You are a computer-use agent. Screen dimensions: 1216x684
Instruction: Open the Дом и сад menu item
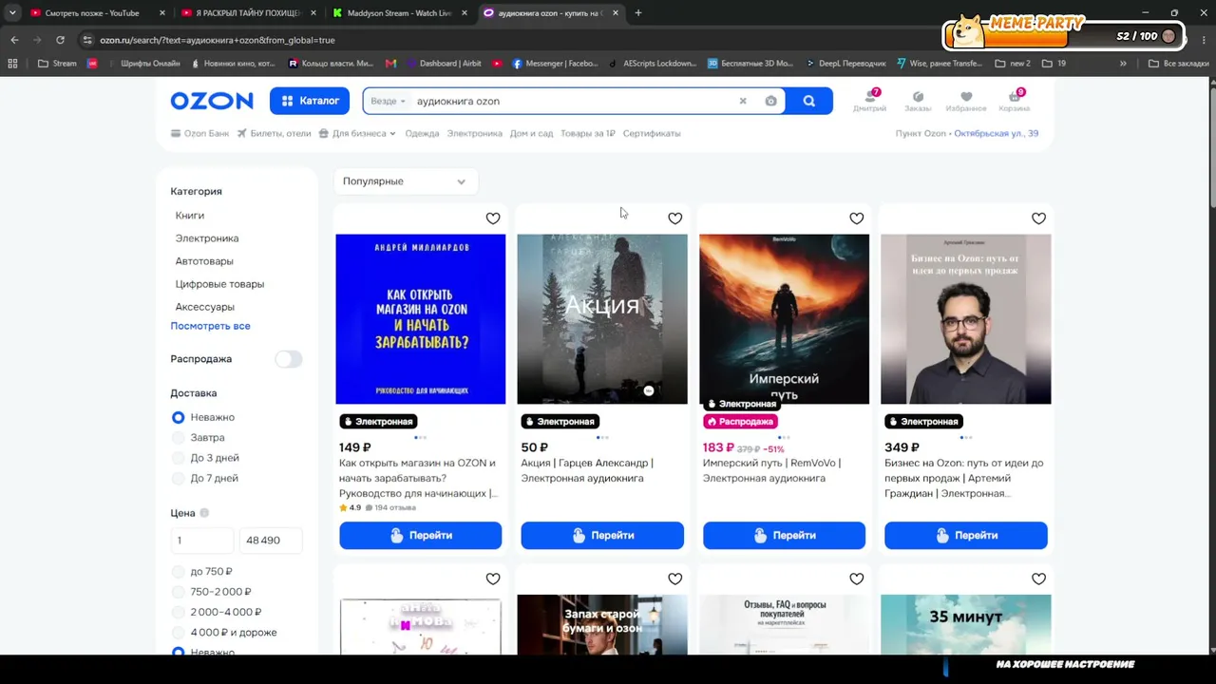click(x=531, y=133)
